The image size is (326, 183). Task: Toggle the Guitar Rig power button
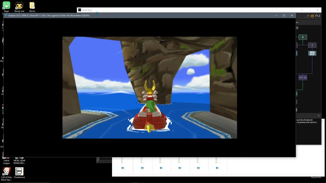[312, 16]
